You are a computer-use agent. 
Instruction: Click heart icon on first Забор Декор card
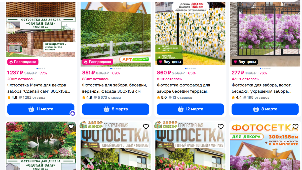pos(146,126)
